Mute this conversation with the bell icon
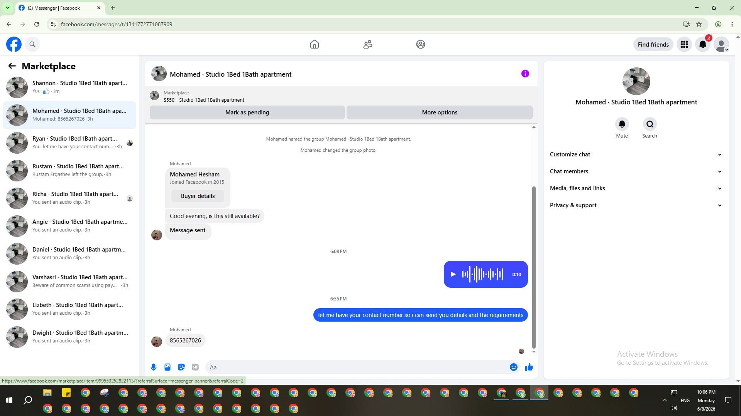 pos(622,124)
